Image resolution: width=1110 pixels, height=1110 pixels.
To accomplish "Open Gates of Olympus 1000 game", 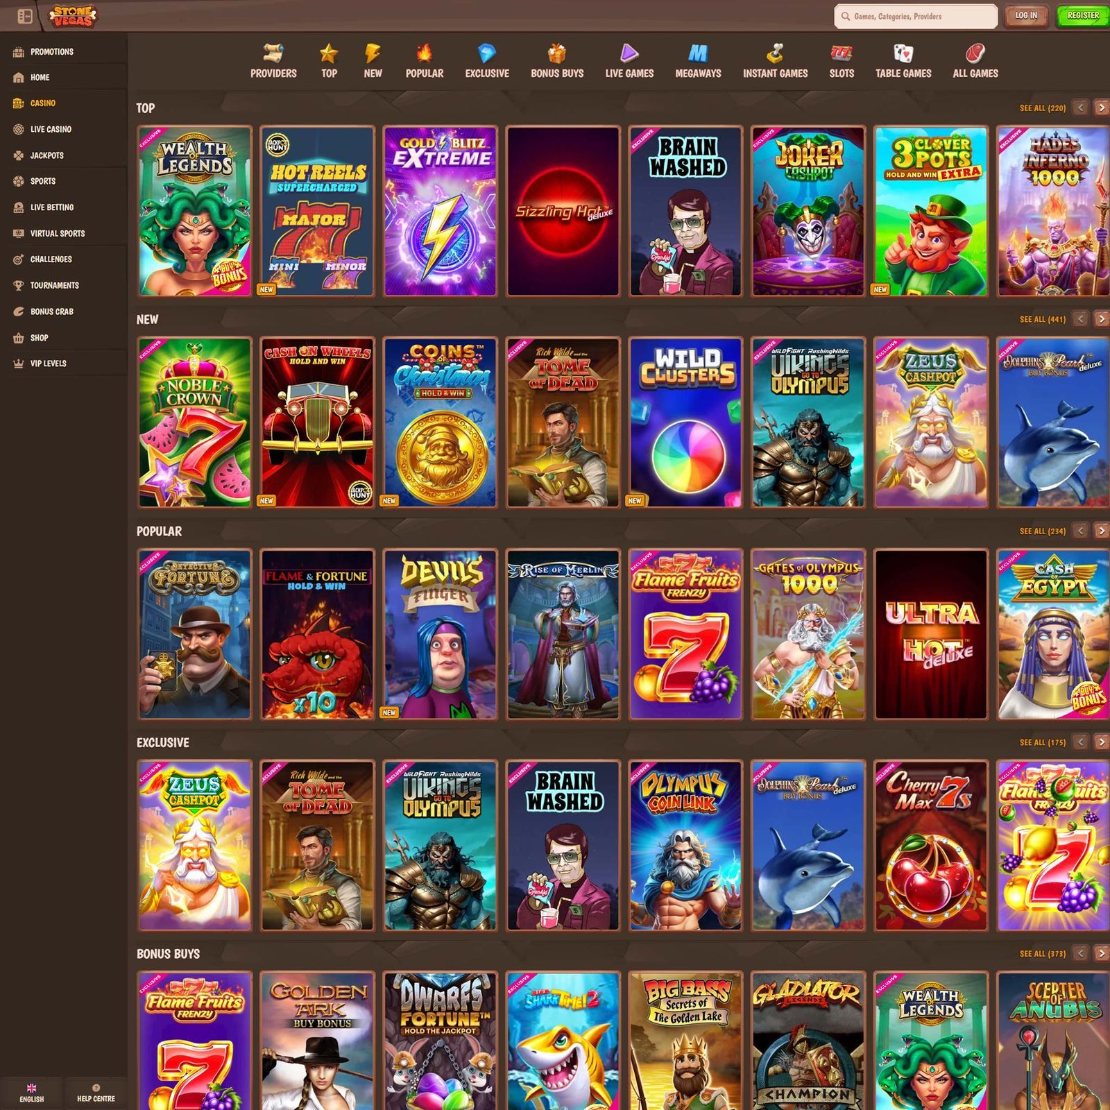I will [808, 635].
